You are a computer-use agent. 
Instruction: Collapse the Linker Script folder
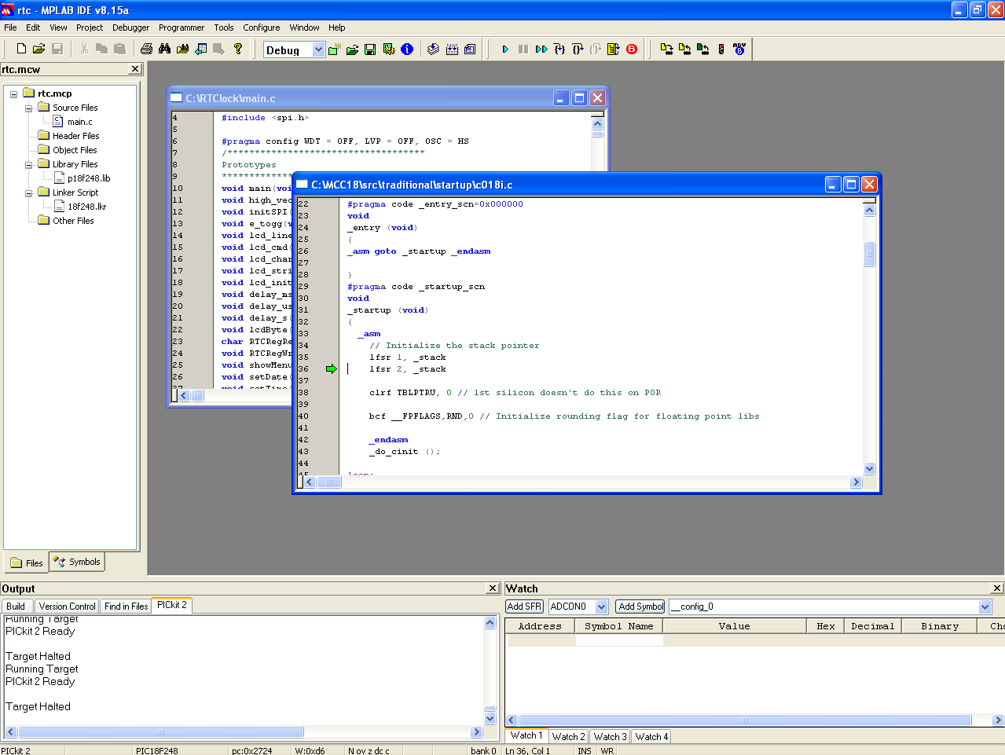click(x=29, y=192)
